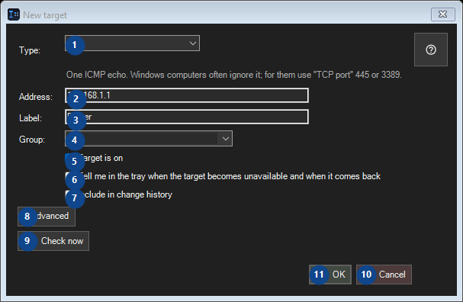Focus the Address input field
This screenshot has width=463, height=302.
click(x=187, y=95)
